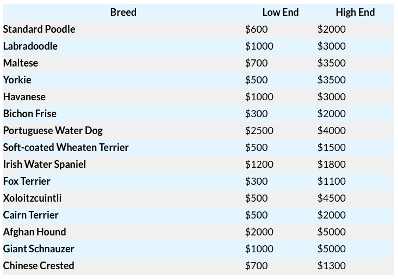Select the Yorkie breed cell
This screenshot has width=398, height=279.
pyautogui.click(x=17, y=80)
